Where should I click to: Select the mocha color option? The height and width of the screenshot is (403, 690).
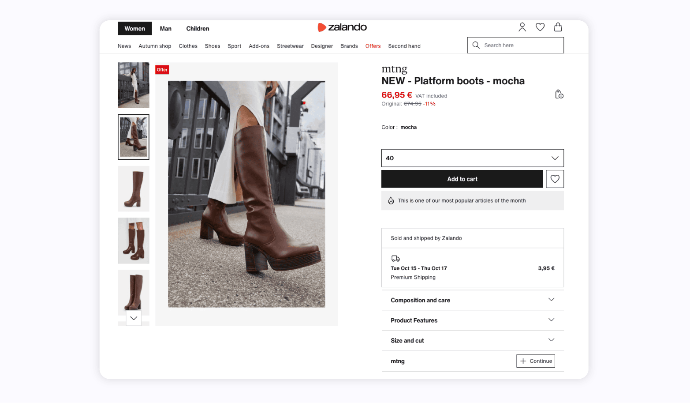409,127
